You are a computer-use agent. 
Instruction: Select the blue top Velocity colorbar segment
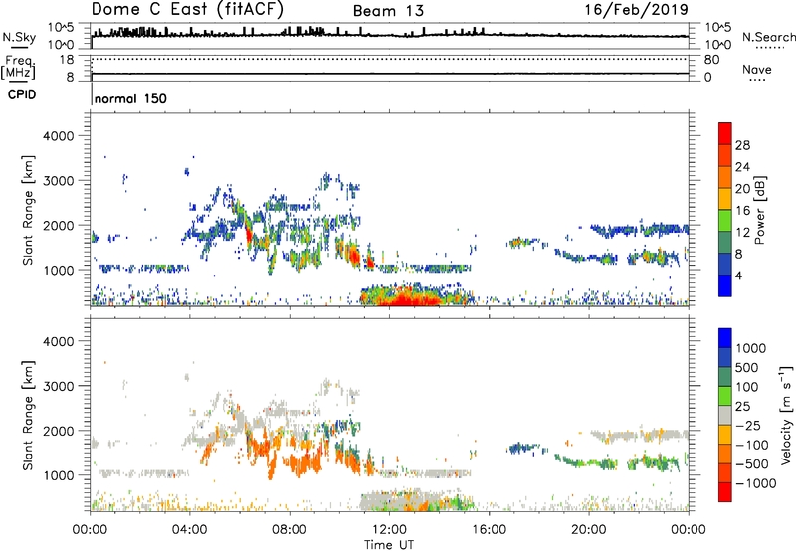[725, 338]
